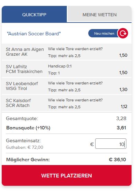Focus the Gesamteinsatz stake input field
Image resolution: width=135 pixels, height=191 pixels.
coord(111,144)
